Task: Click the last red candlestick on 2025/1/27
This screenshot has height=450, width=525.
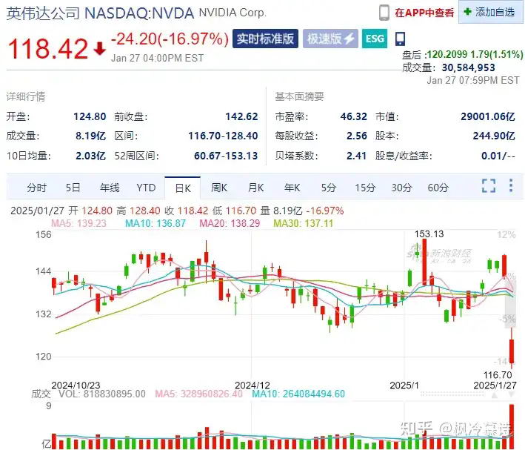Action: click(511, 351)
